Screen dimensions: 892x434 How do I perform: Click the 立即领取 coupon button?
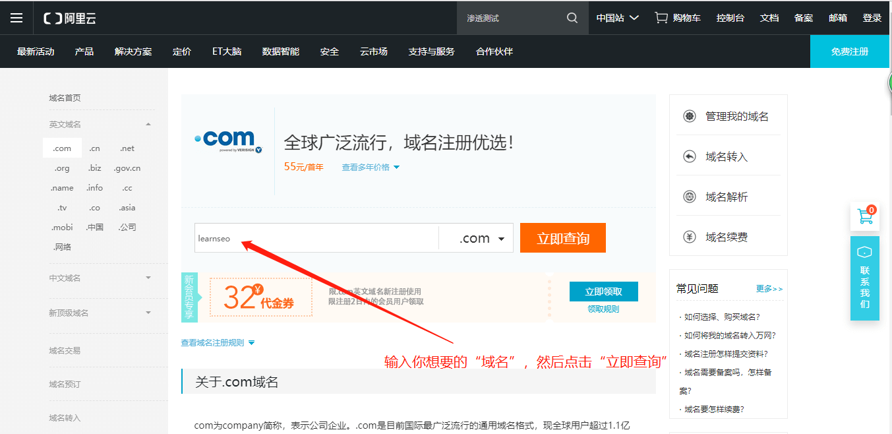(x=603, y=292)
